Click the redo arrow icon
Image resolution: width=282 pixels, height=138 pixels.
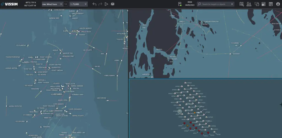101,4
